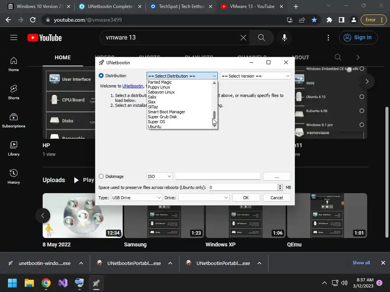Click the YouTube logo
Screen dimensions: 390x292
click(45, 38)
